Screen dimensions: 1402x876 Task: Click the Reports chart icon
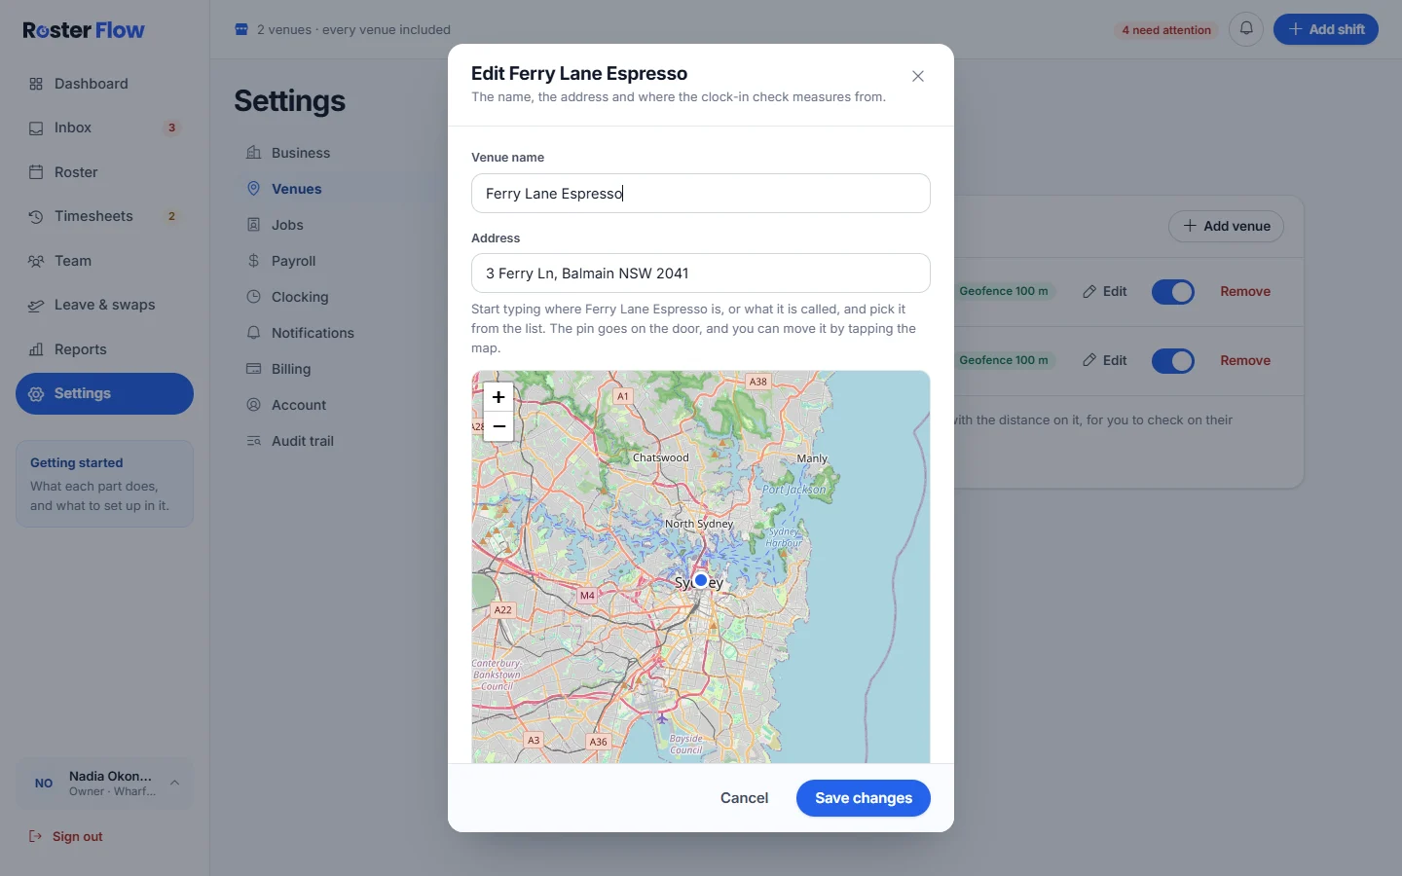point(36,349)
